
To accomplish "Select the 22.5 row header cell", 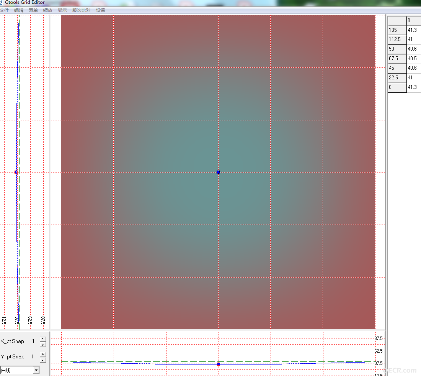I will tap(397, 78).
